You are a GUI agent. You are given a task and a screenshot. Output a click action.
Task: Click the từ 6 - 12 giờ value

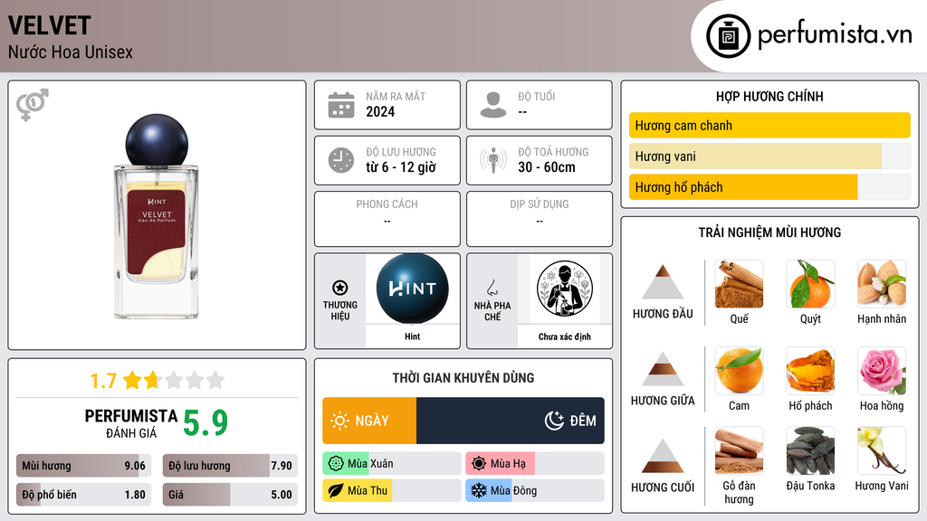point(401,167)
